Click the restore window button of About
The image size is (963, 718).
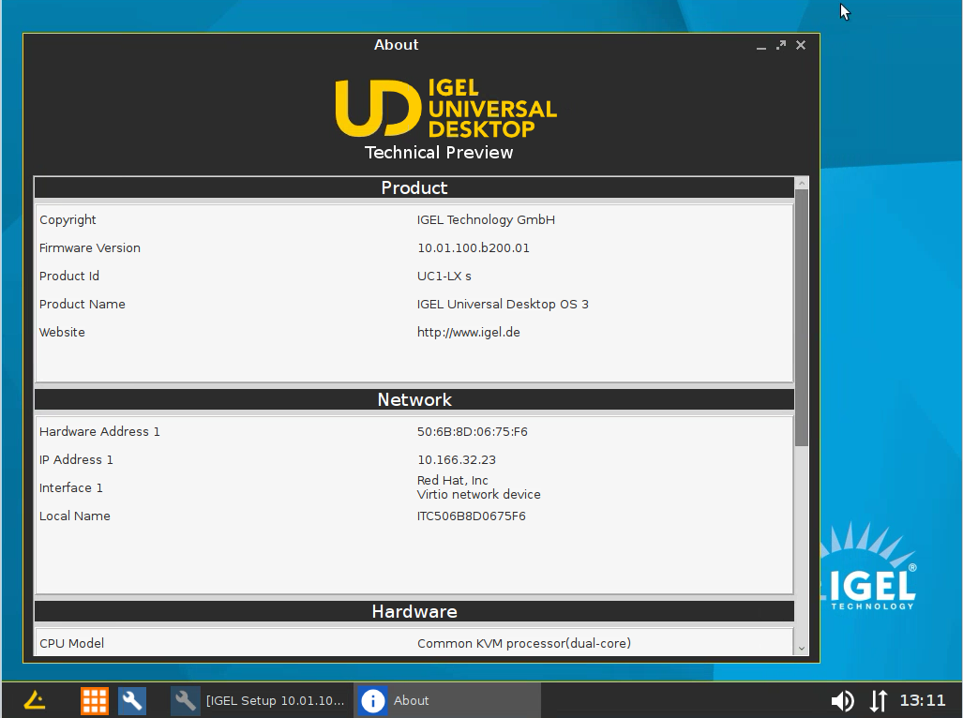coord(782,44)
